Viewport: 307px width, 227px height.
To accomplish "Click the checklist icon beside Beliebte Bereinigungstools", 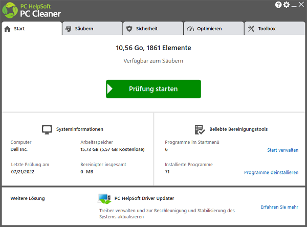I will pyautogui.click(x=200, y=129).
